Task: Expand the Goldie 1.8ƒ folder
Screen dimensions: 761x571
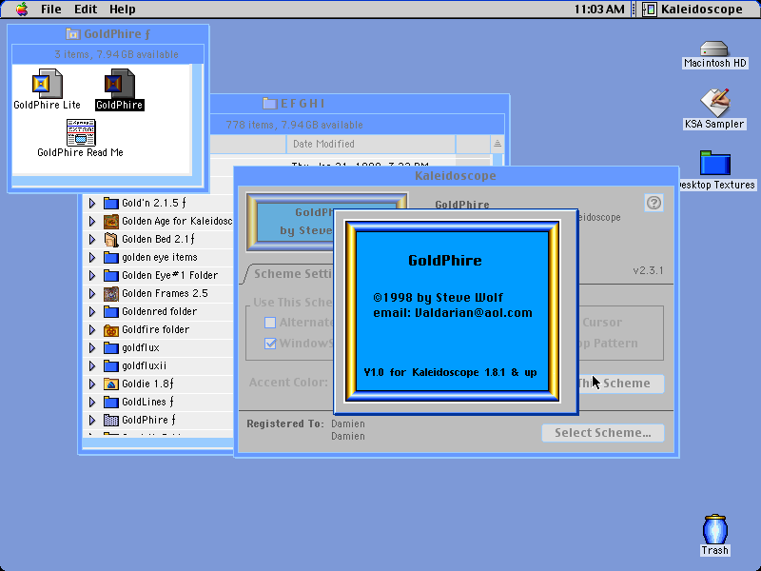Action: (x=92, y=384)
